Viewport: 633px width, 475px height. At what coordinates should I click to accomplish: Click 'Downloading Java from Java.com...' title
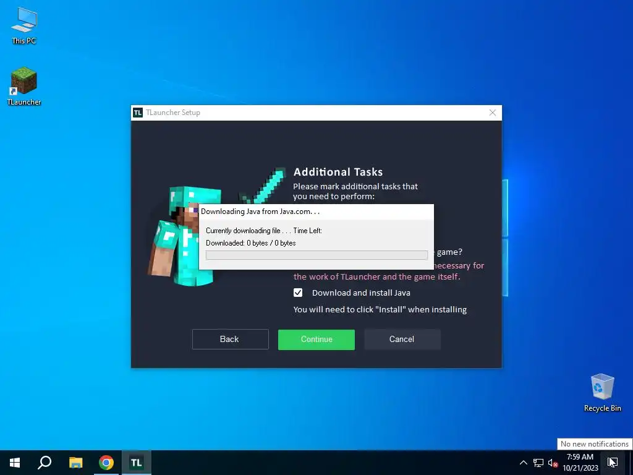point(260,212)
